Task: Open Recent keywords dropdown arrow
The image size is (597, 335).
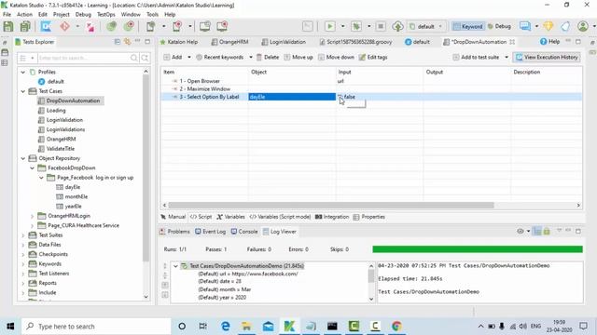Action: coord(251,58)
